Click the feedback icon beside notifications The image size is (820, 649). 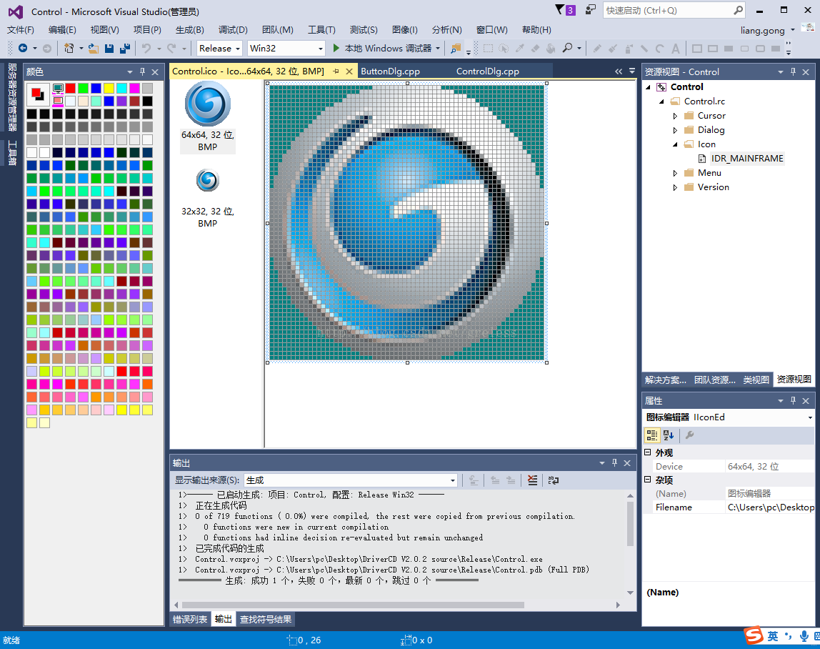[591, 9]
